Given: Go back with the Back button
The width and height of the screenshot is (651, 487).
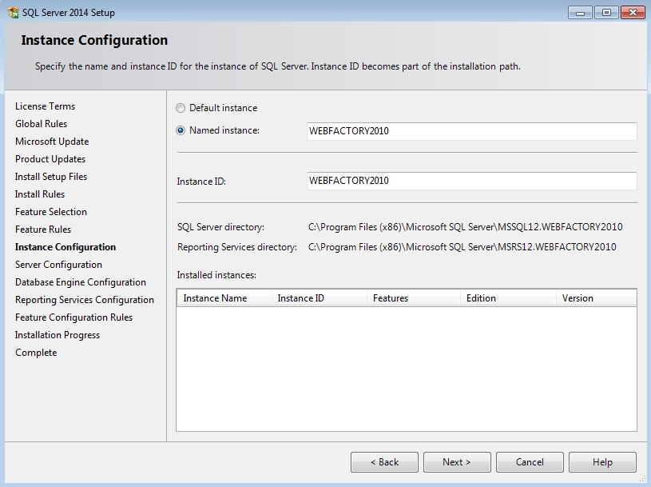Looking at the screenshot, I should click(384, 462).
